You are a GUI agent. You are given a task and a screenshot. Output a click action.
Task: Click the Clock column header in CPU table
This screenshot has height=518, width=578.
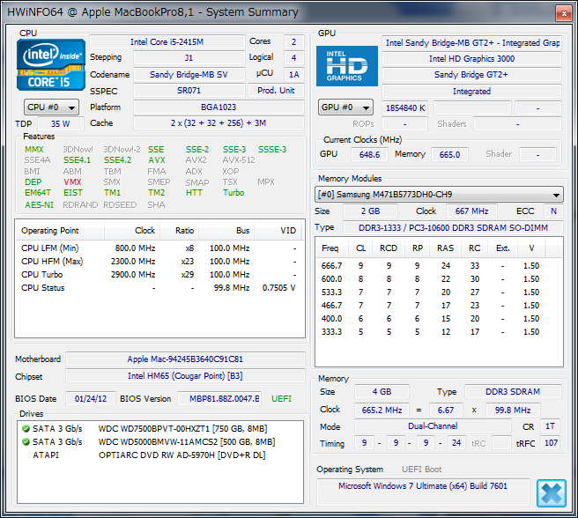[132, 231]
